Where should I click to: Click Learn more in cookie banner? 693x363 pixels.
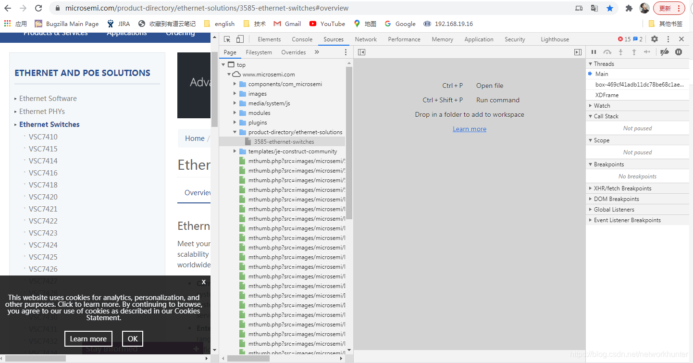coord(88,338)
